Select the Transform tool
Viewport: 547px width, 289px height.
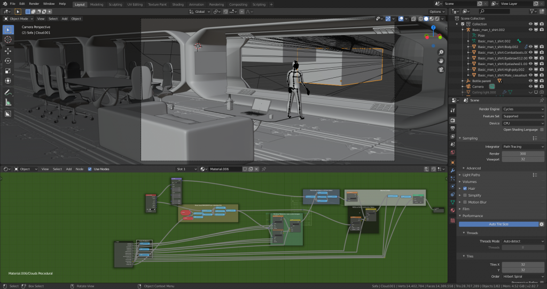click(7, 81)
